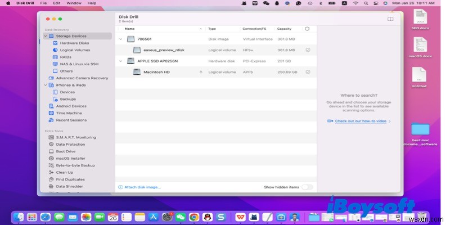The height and width of the screenshot is (225, 450).
Task: Sort by Capacity column header
Action: pos(284,29)
